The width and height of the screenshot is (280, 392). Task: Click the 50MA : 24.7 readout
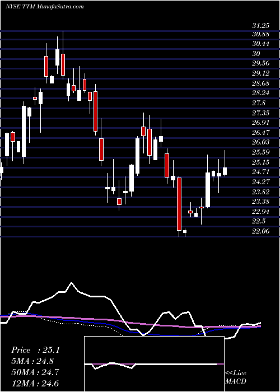35,372
